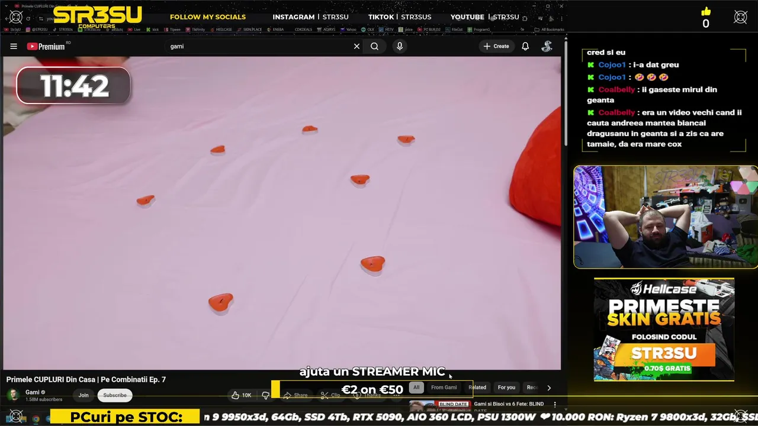Open YouTube notifications bell

click(x=525, y=46)
